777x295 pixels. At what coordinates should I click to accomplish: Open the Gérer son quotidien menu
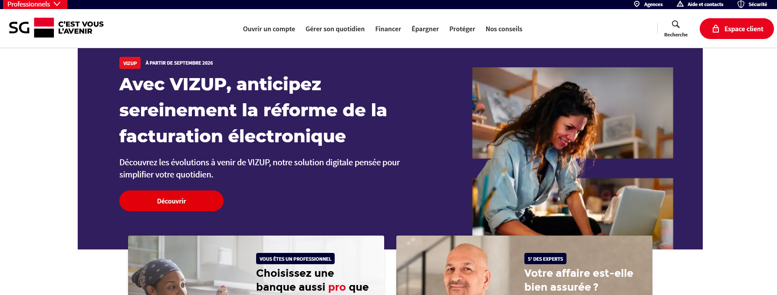click(335, 29)
